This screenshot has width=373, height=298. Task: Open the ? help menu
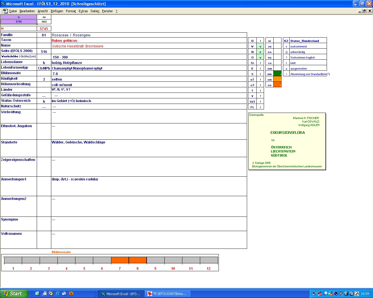[x=117, y=11]
